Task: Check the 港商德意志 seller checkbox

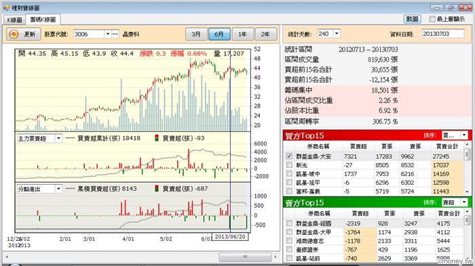Action: click(289, 241)
